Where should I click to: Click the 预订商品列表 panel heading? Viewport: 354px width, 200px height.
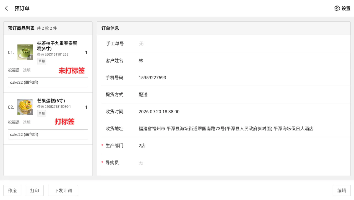(x=21, y=28)
